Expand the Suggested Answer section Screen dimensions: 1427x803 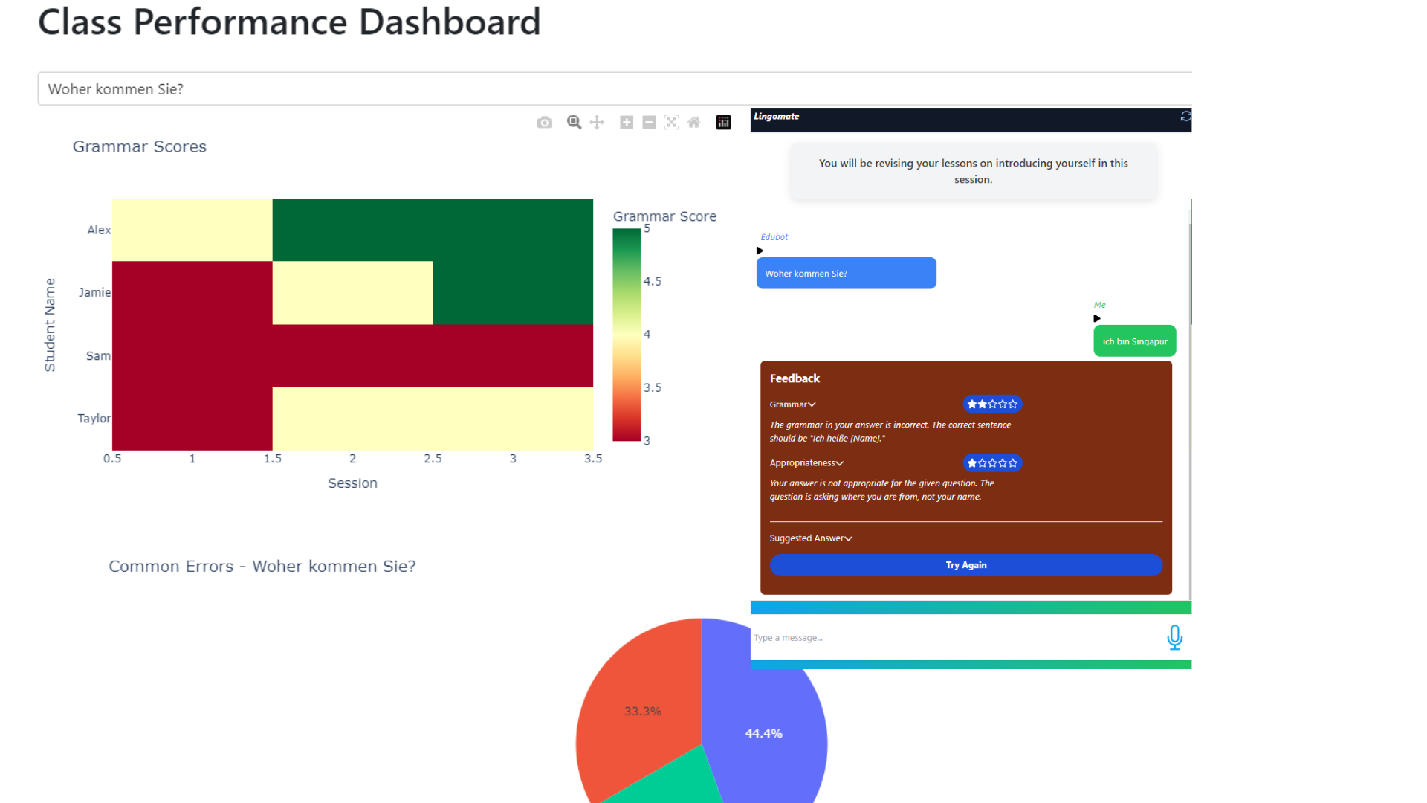[811, 538]
